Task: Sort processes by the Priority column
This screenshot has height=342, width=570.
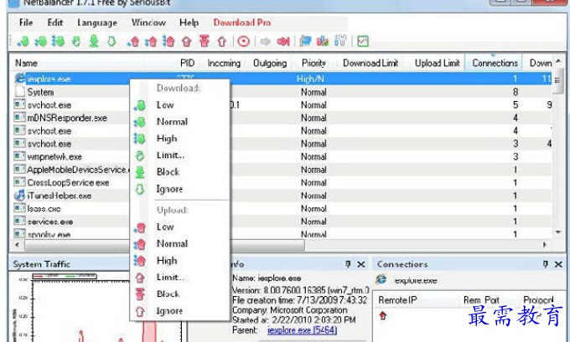Action: pos(313,63)
